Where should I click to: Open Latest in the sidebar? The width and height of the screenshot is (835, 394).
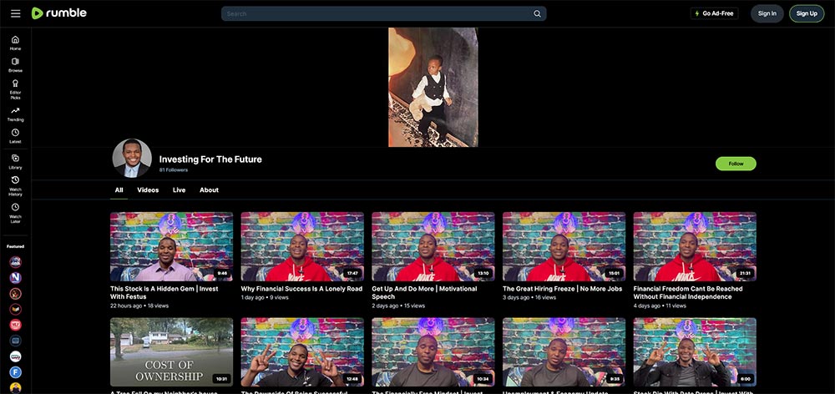15,136
